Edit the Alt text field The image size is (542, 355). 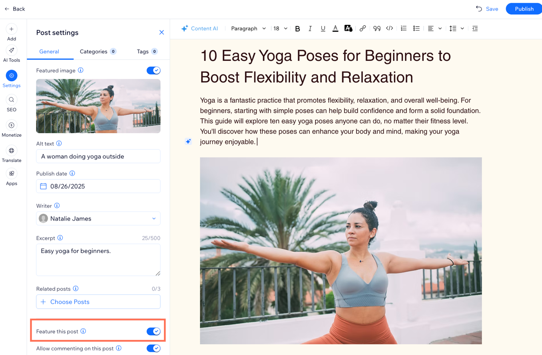98,156
